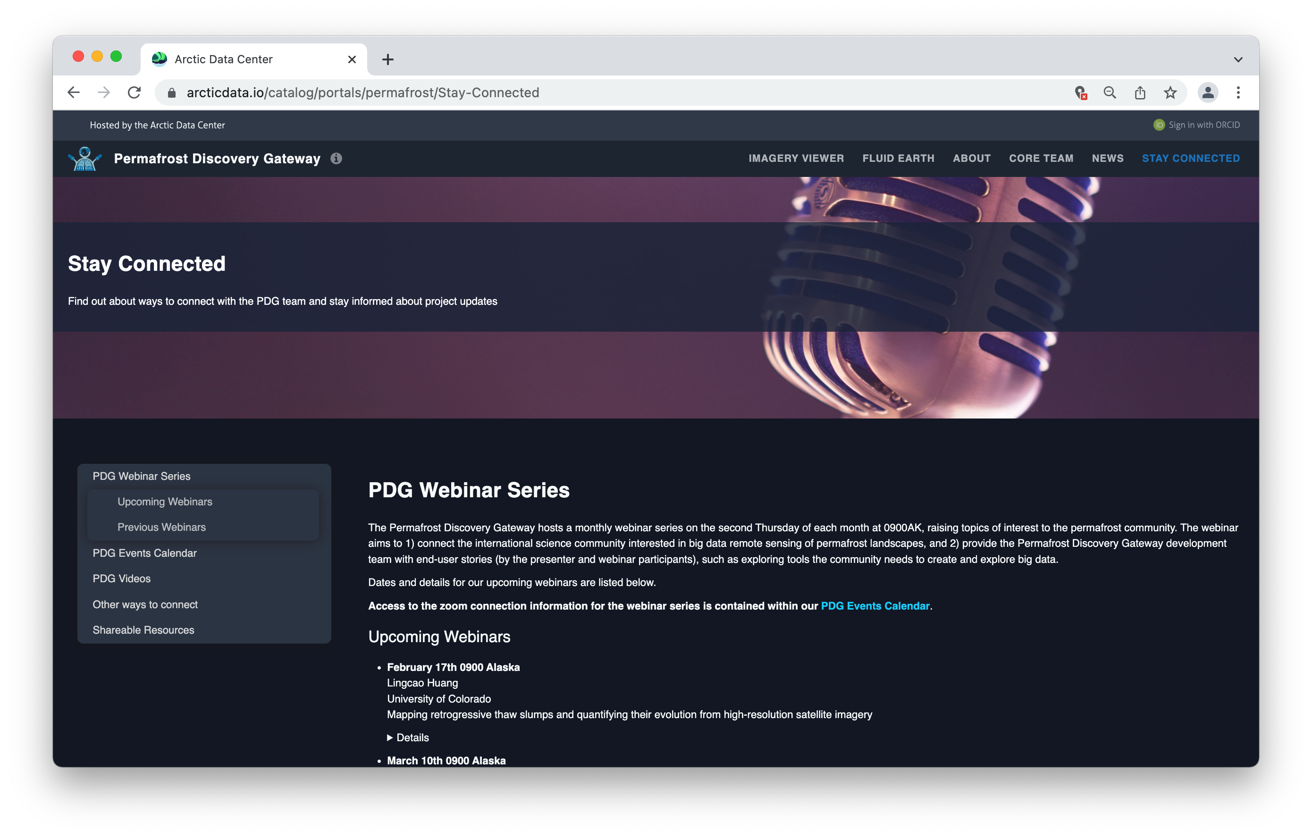The height and width of the screenshot is (837, 1312).
Task: Close the Arctic Data Center tab
Action: [x=352, y=59]
